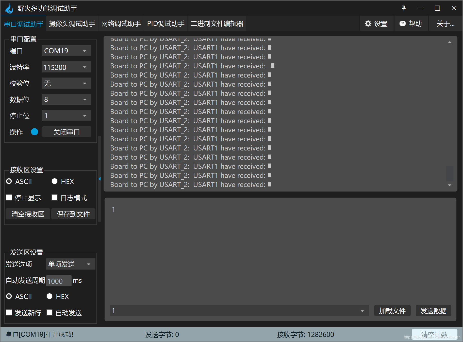Click the flame app logo icon
Screen dimensions: 463x342
(9, 8)
